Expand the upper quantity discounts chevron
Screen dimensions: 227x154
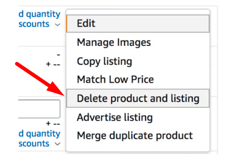57,25
